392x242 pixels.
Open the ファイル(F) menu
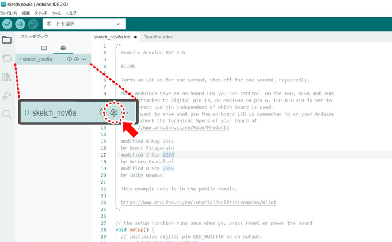[x=9, y=13]
